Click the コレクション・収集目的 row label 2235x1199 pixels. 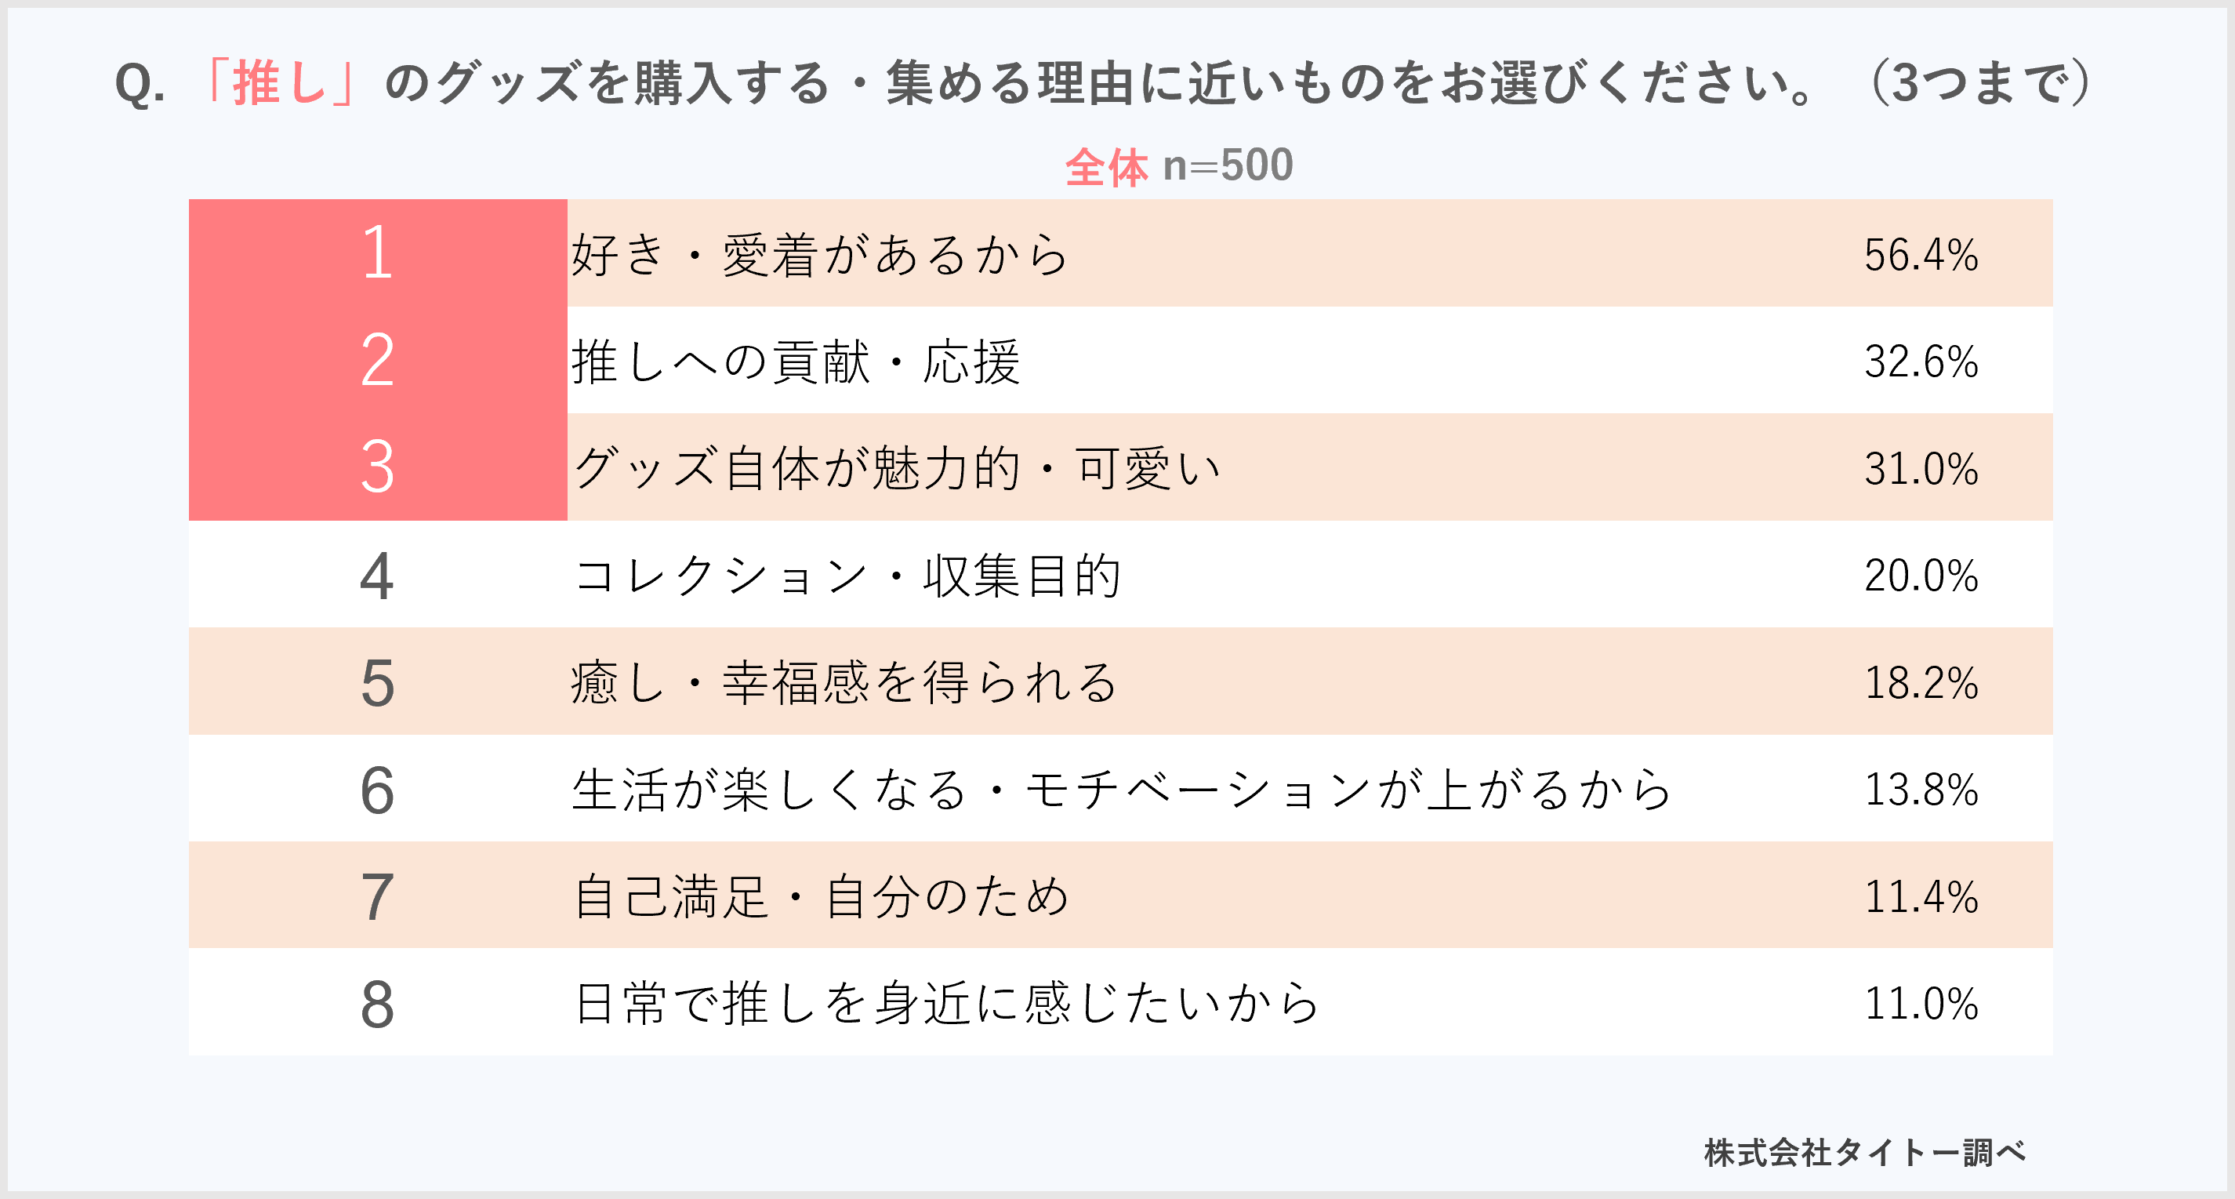[847, 576]
